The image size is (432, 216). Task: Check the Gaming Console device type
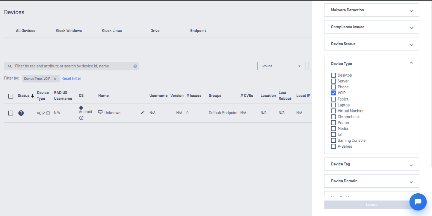[x=333, y=141]
